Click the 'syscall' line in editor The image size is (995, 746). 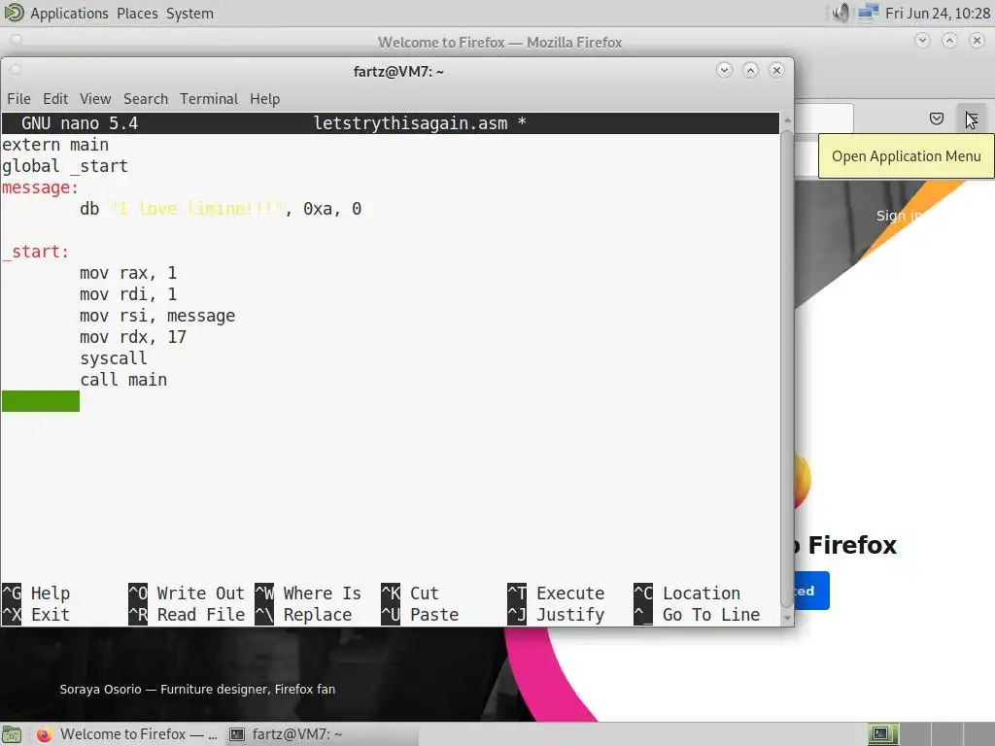coord(114,358)
